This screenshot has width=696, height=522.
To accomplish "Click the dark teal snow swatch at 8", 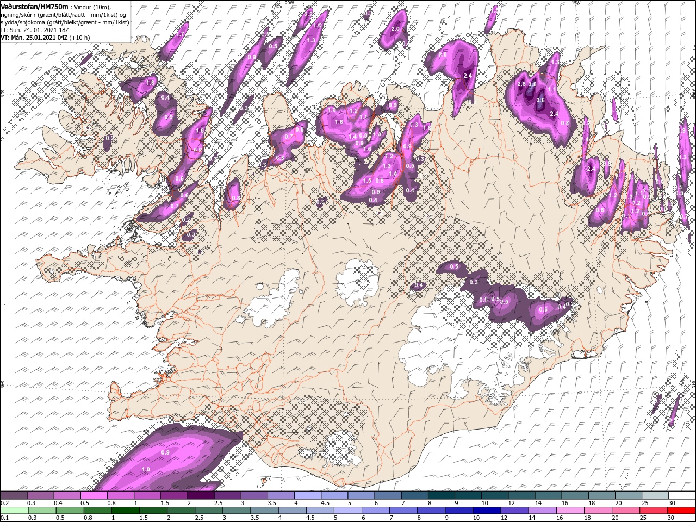I will pos(442,495).
